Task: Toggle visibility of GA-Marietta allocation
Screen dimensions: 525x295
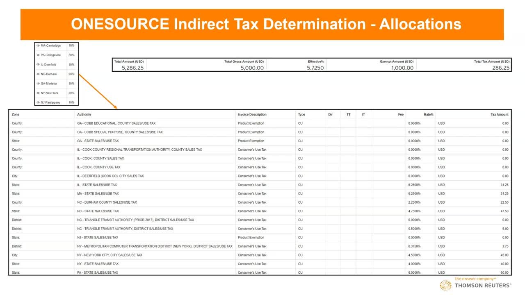Action: 38,84
